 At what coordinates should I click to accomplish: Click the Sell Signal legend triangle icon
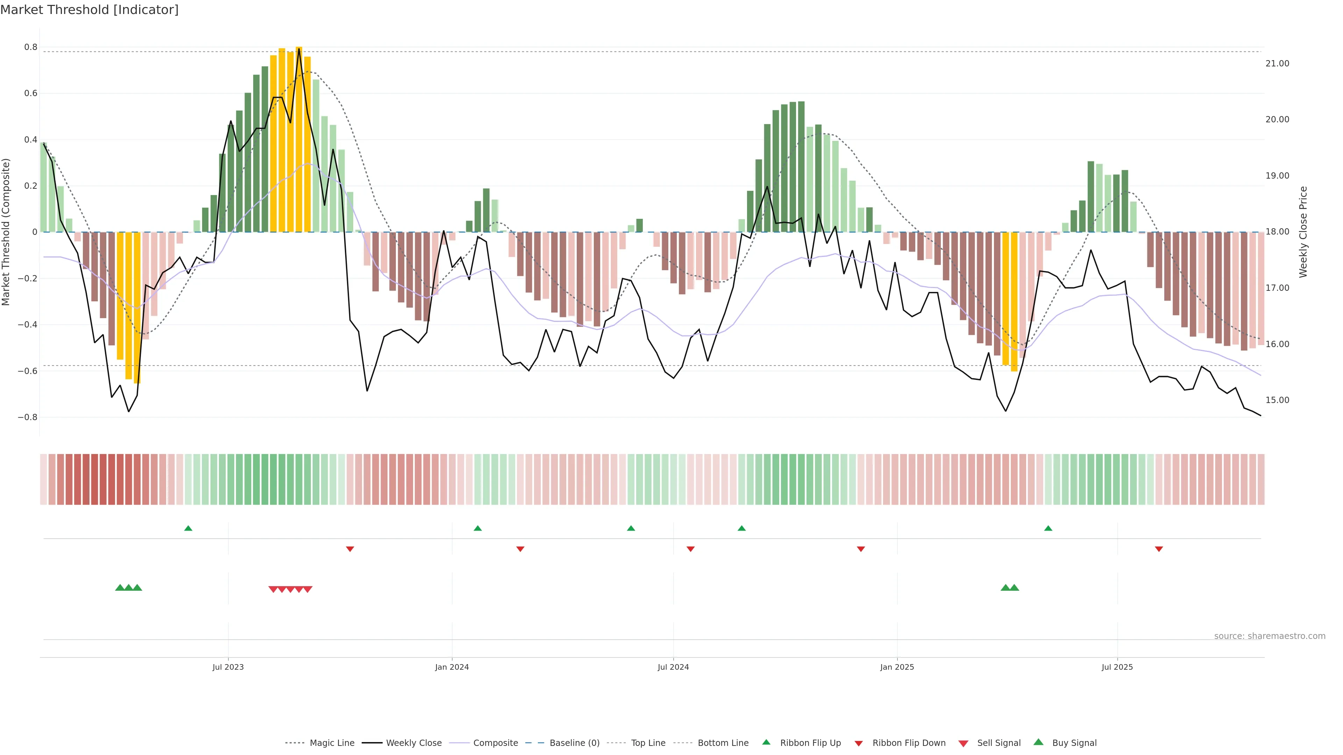click(964, 743)
